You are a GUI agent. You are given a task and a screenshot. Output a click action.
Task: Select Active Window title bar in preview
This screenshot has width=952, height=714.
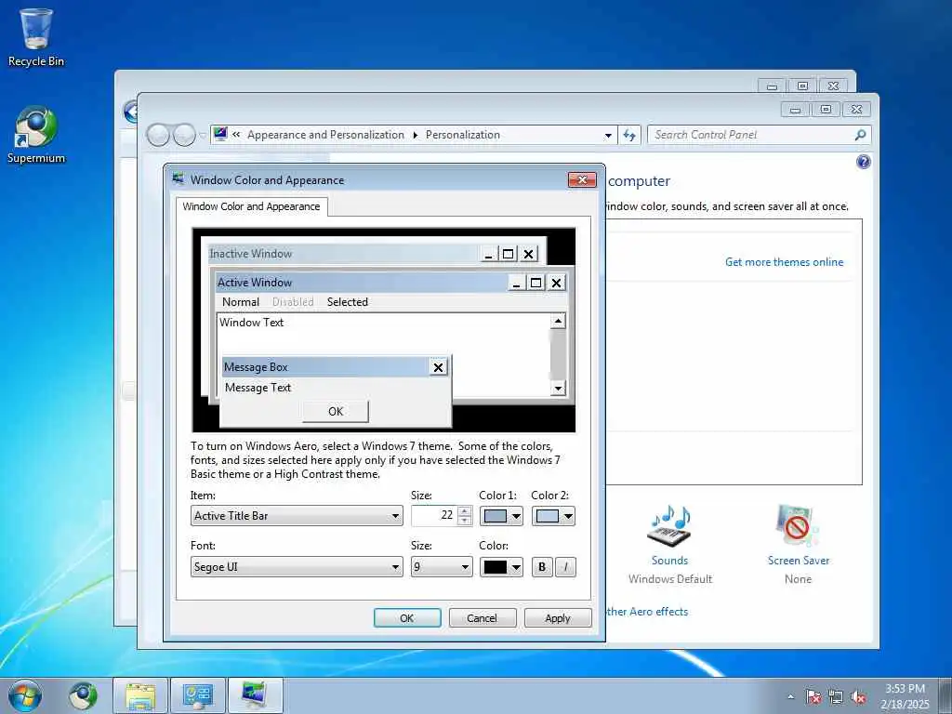(362, 283)
